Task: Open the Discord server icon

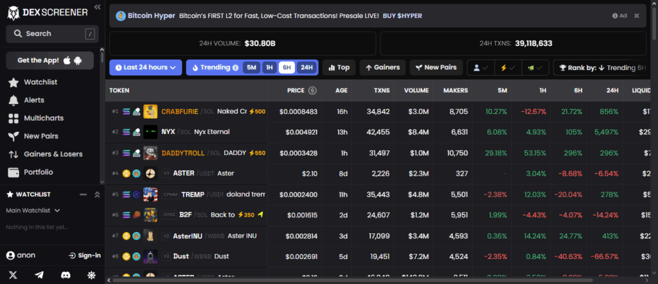Action: [x=65, y=275]
